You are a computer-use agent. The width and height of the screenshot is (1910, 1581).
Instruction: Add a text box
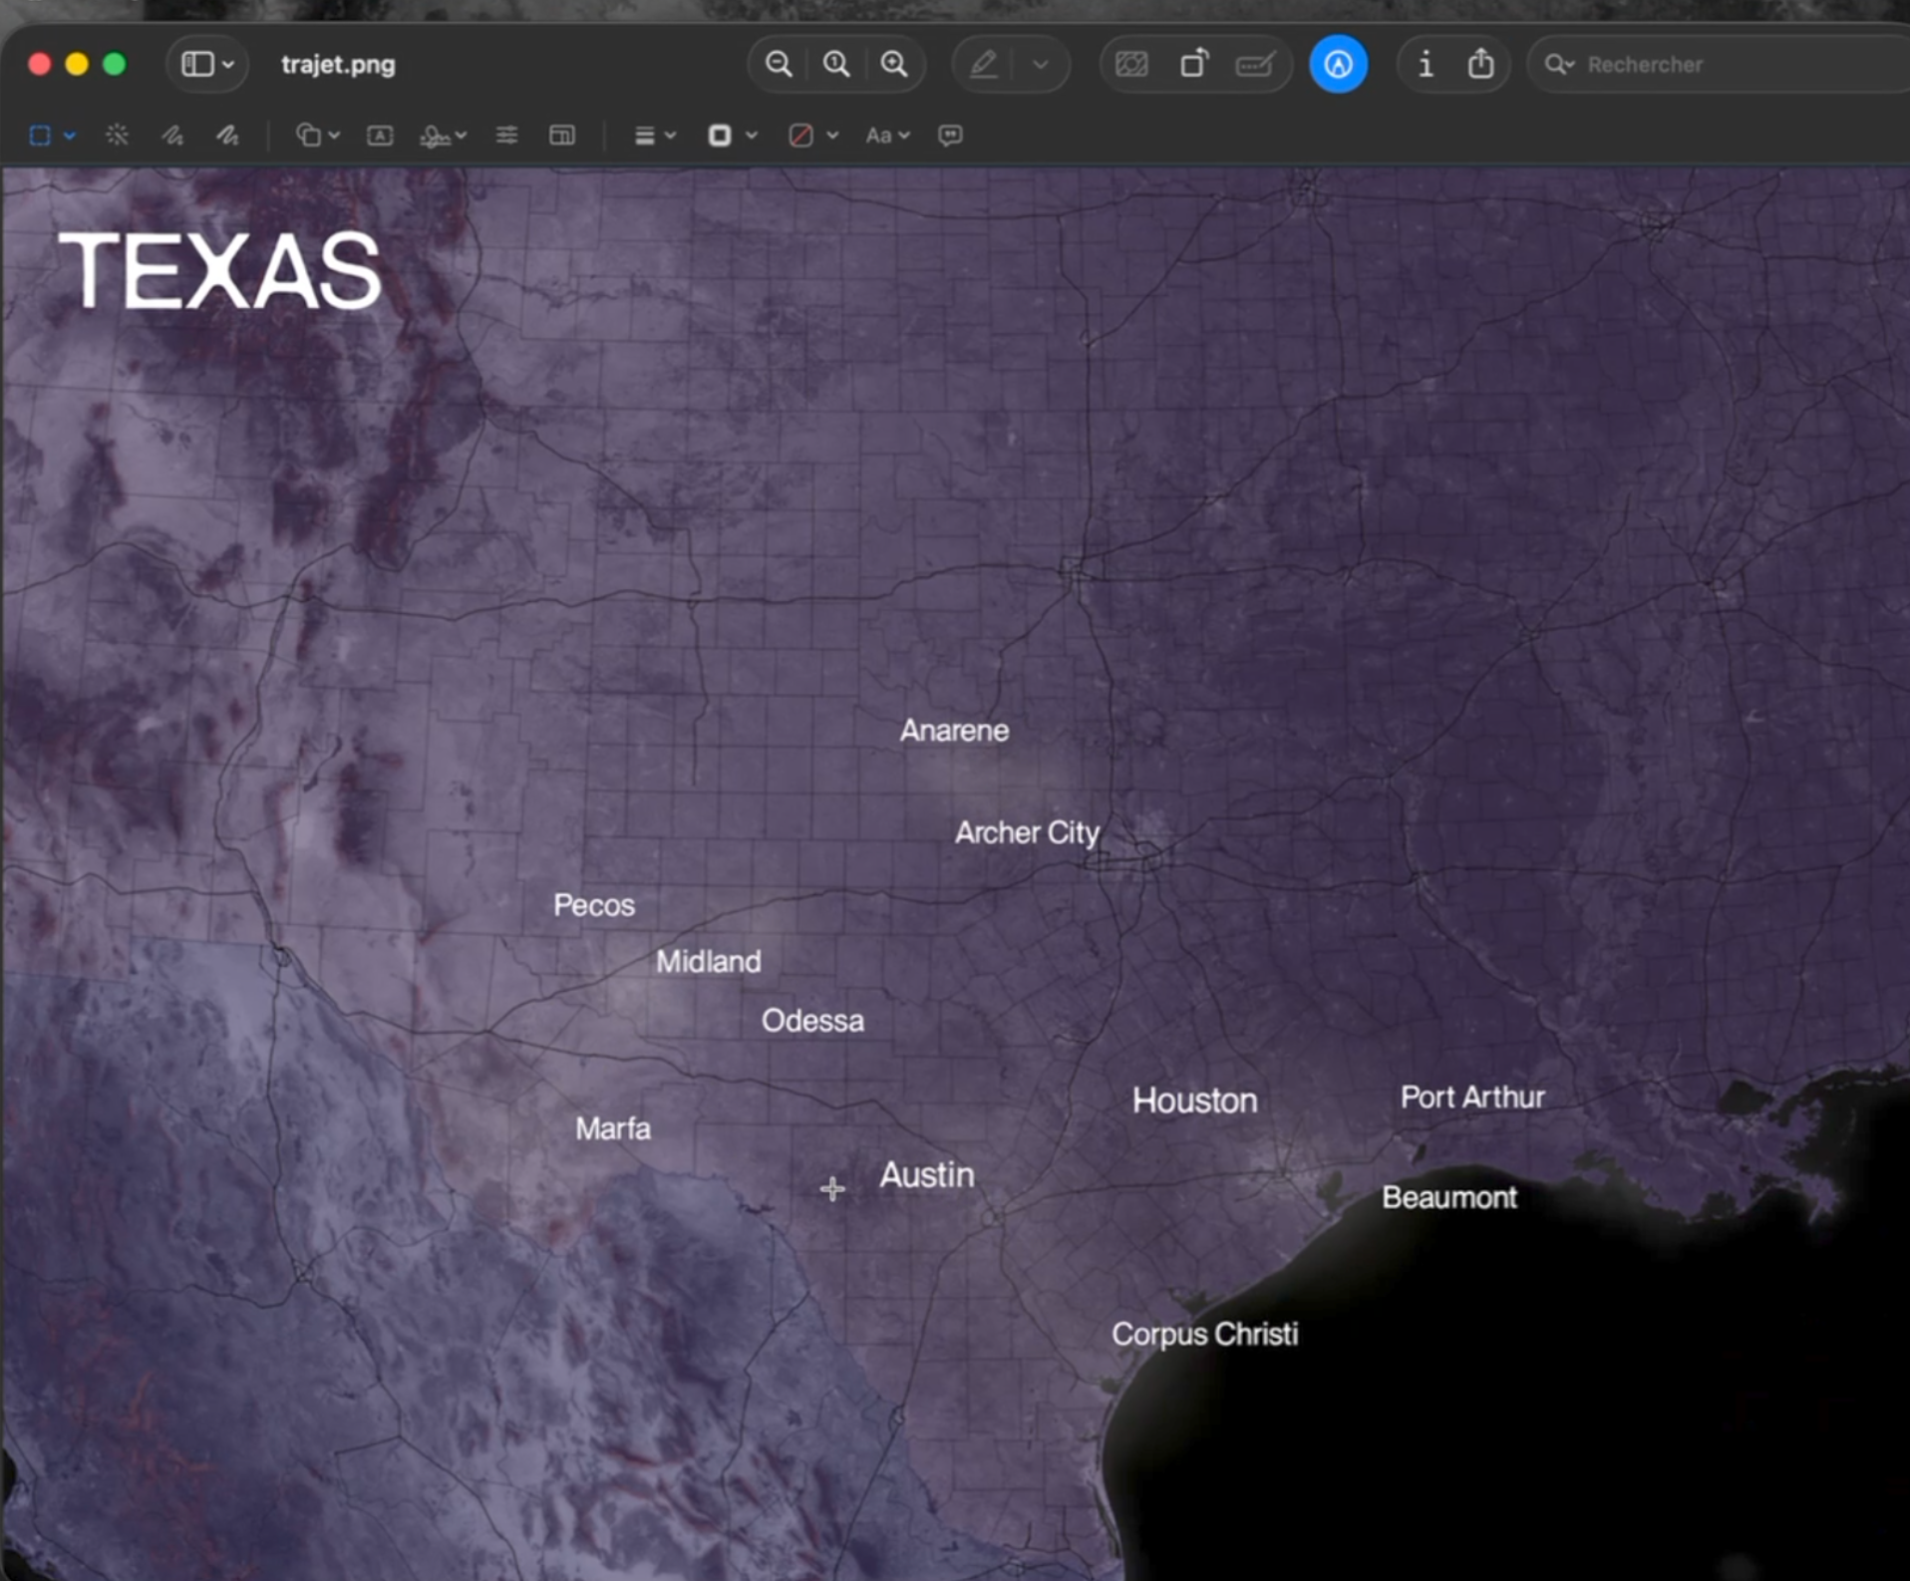tap(380, 136)
